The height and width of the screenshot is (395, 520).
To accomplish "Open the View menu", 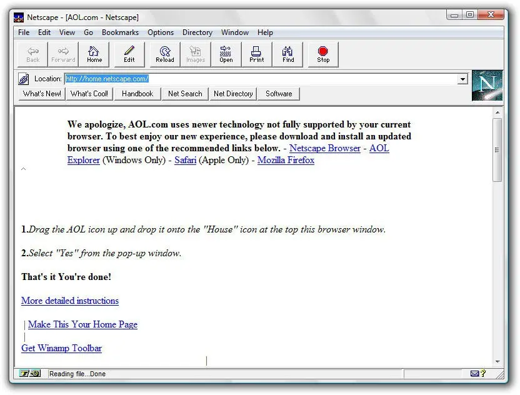I will [67, 32].
